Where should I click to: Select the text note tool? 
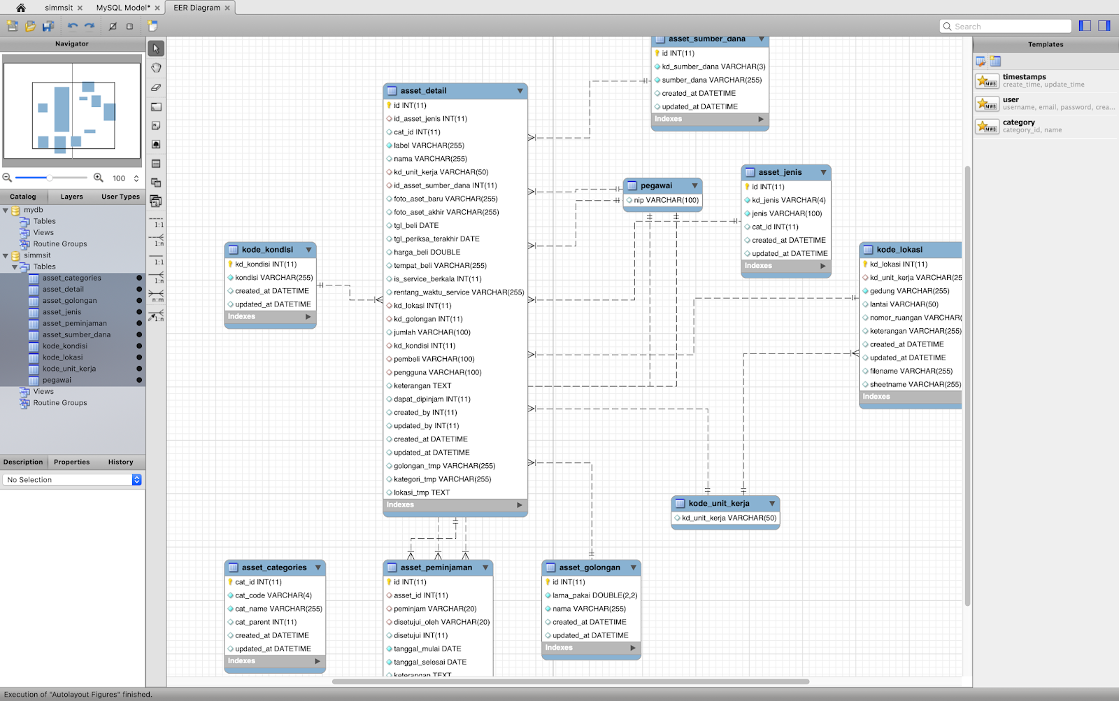156,126
